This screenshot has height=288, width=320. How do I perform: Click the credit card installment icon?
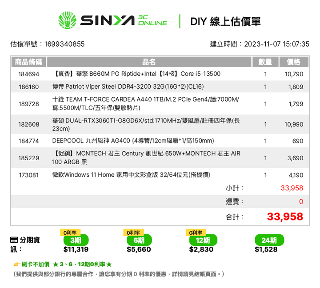pyautogui.click(x=14, y=240)
